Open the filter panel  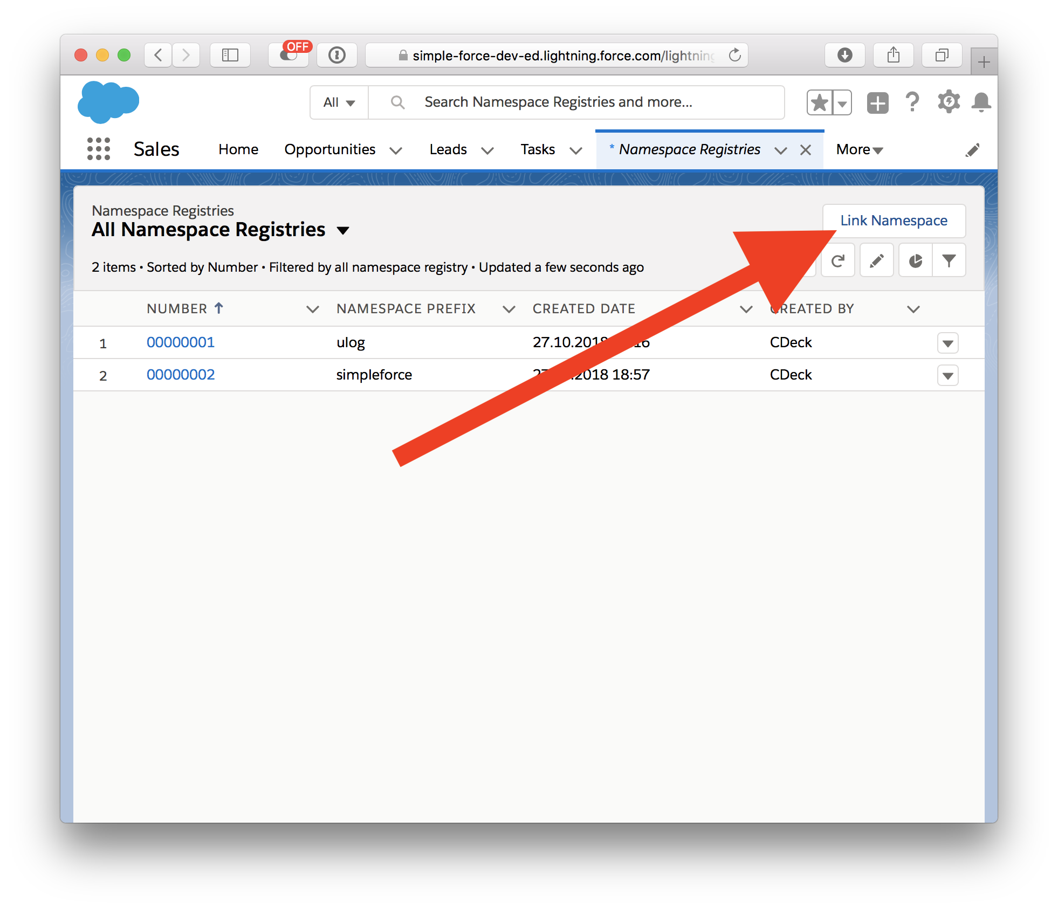click(x=949, y=260)
